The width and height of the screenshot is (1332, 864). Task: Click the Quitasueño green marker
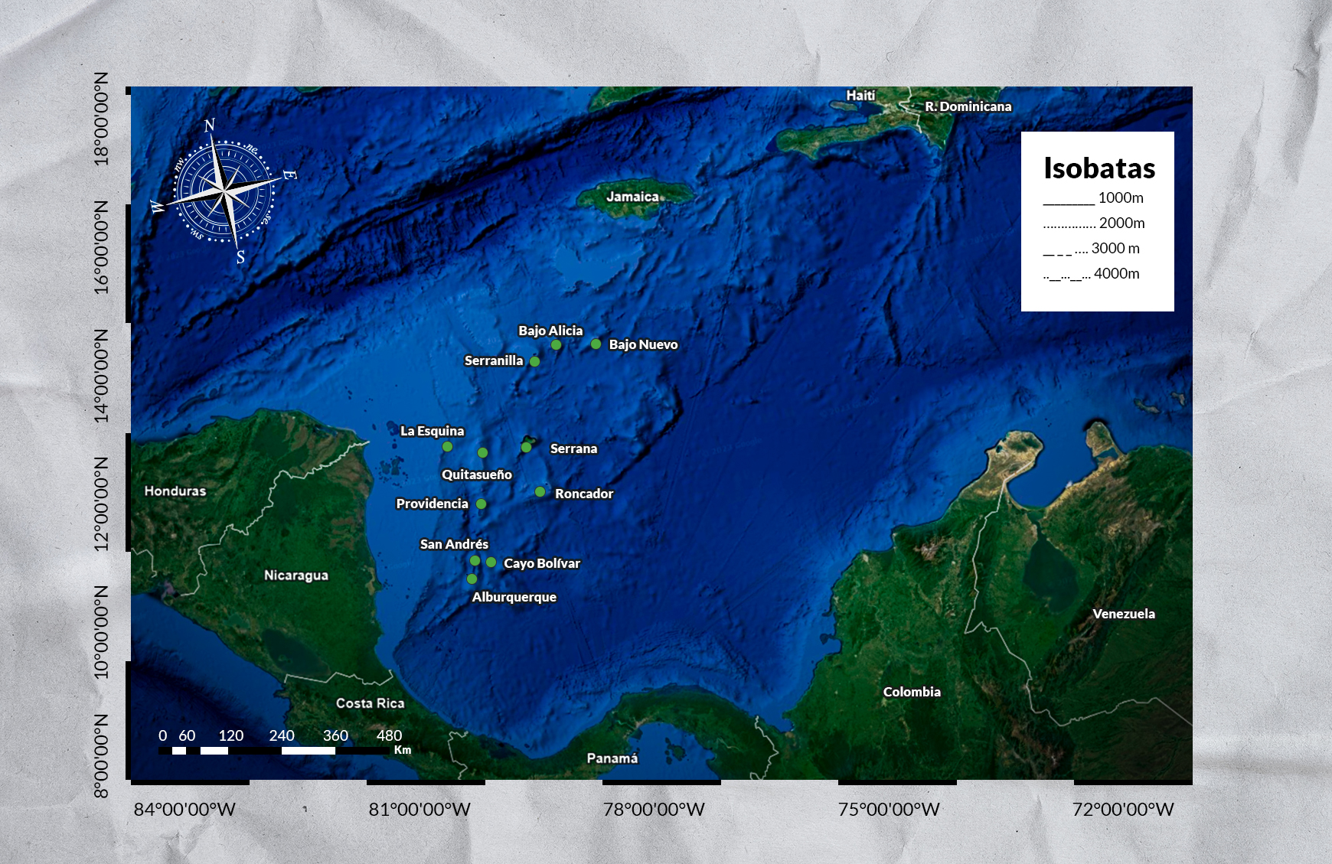(482, 453)
